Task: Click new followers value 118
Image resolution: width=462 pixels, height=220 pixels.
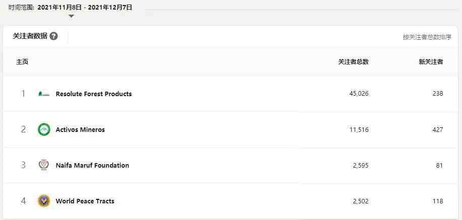Action: tap(438, 201)
